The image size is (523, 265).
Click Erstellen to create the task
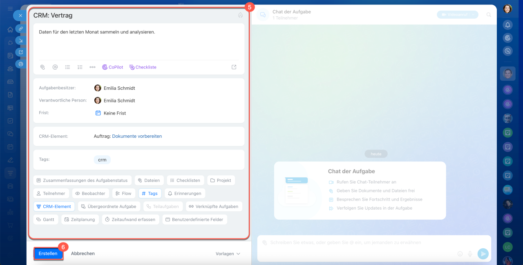[x=48, y=254]
